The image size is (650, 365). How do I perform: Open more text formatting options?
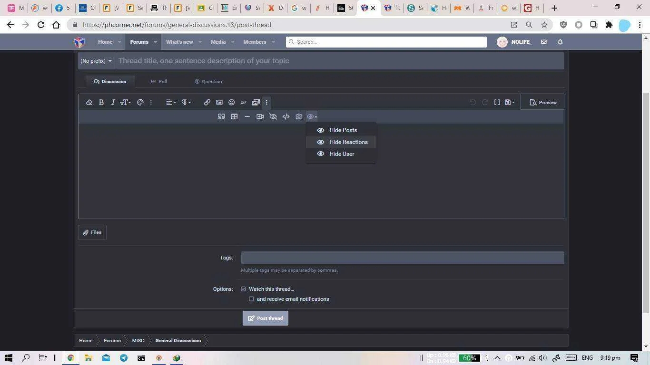151,102
